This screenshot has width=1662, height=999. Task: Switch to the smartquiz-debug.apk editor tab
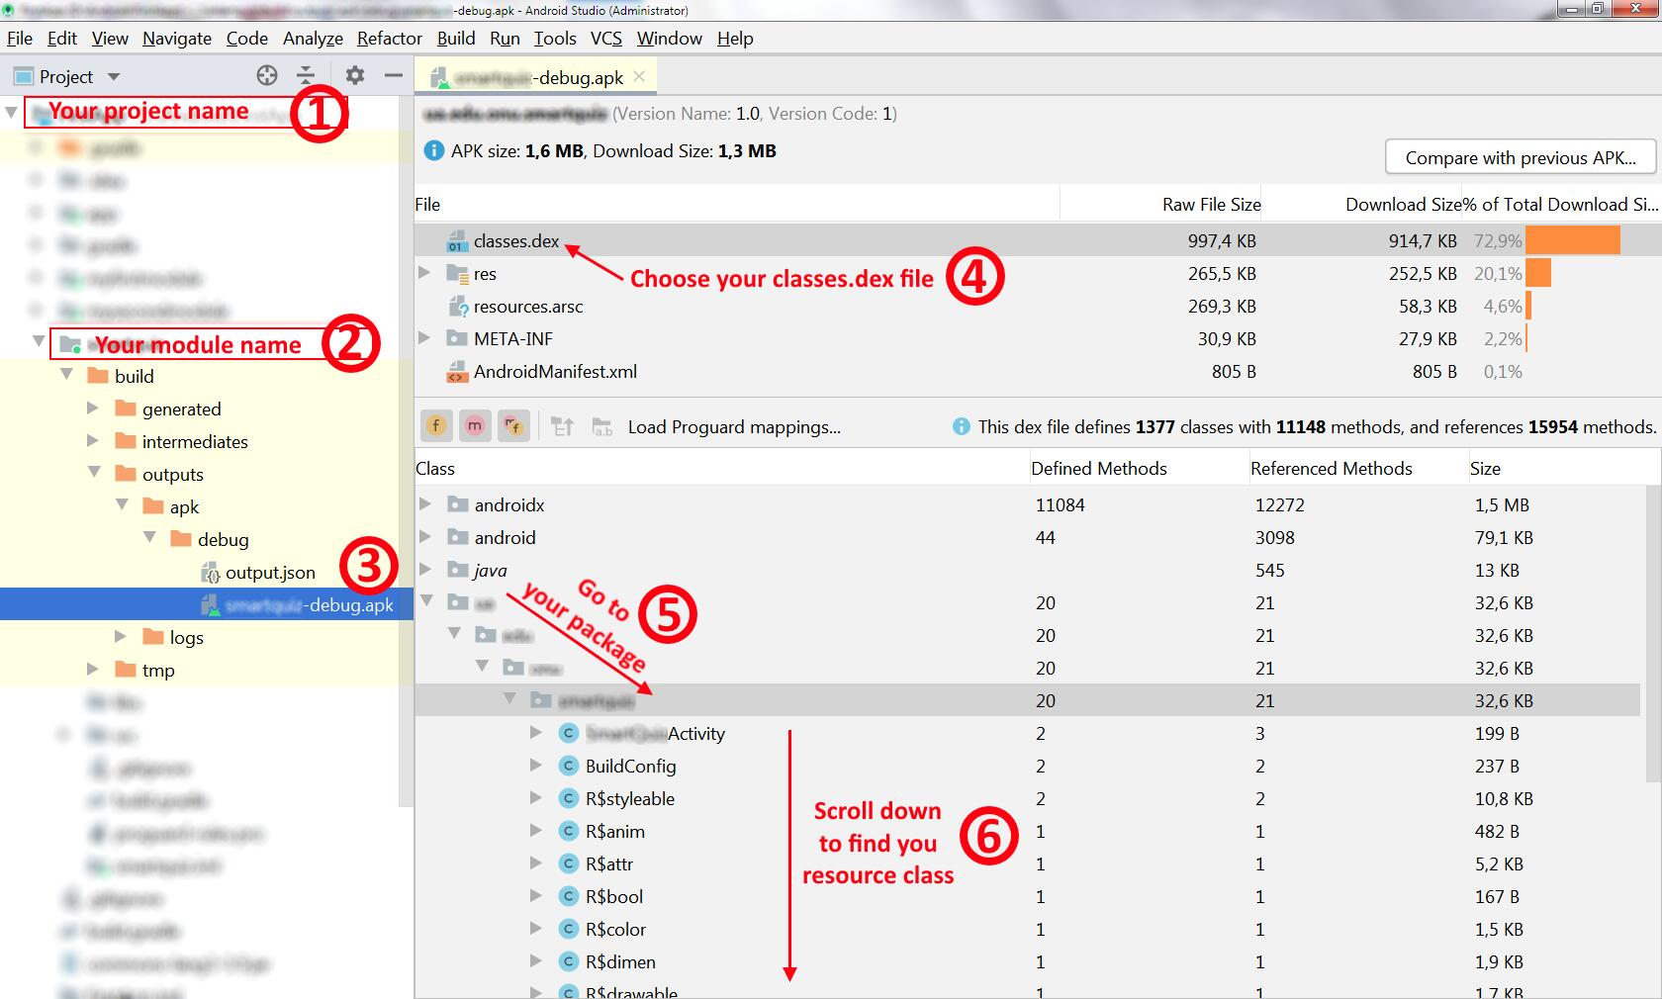point(531,75)
